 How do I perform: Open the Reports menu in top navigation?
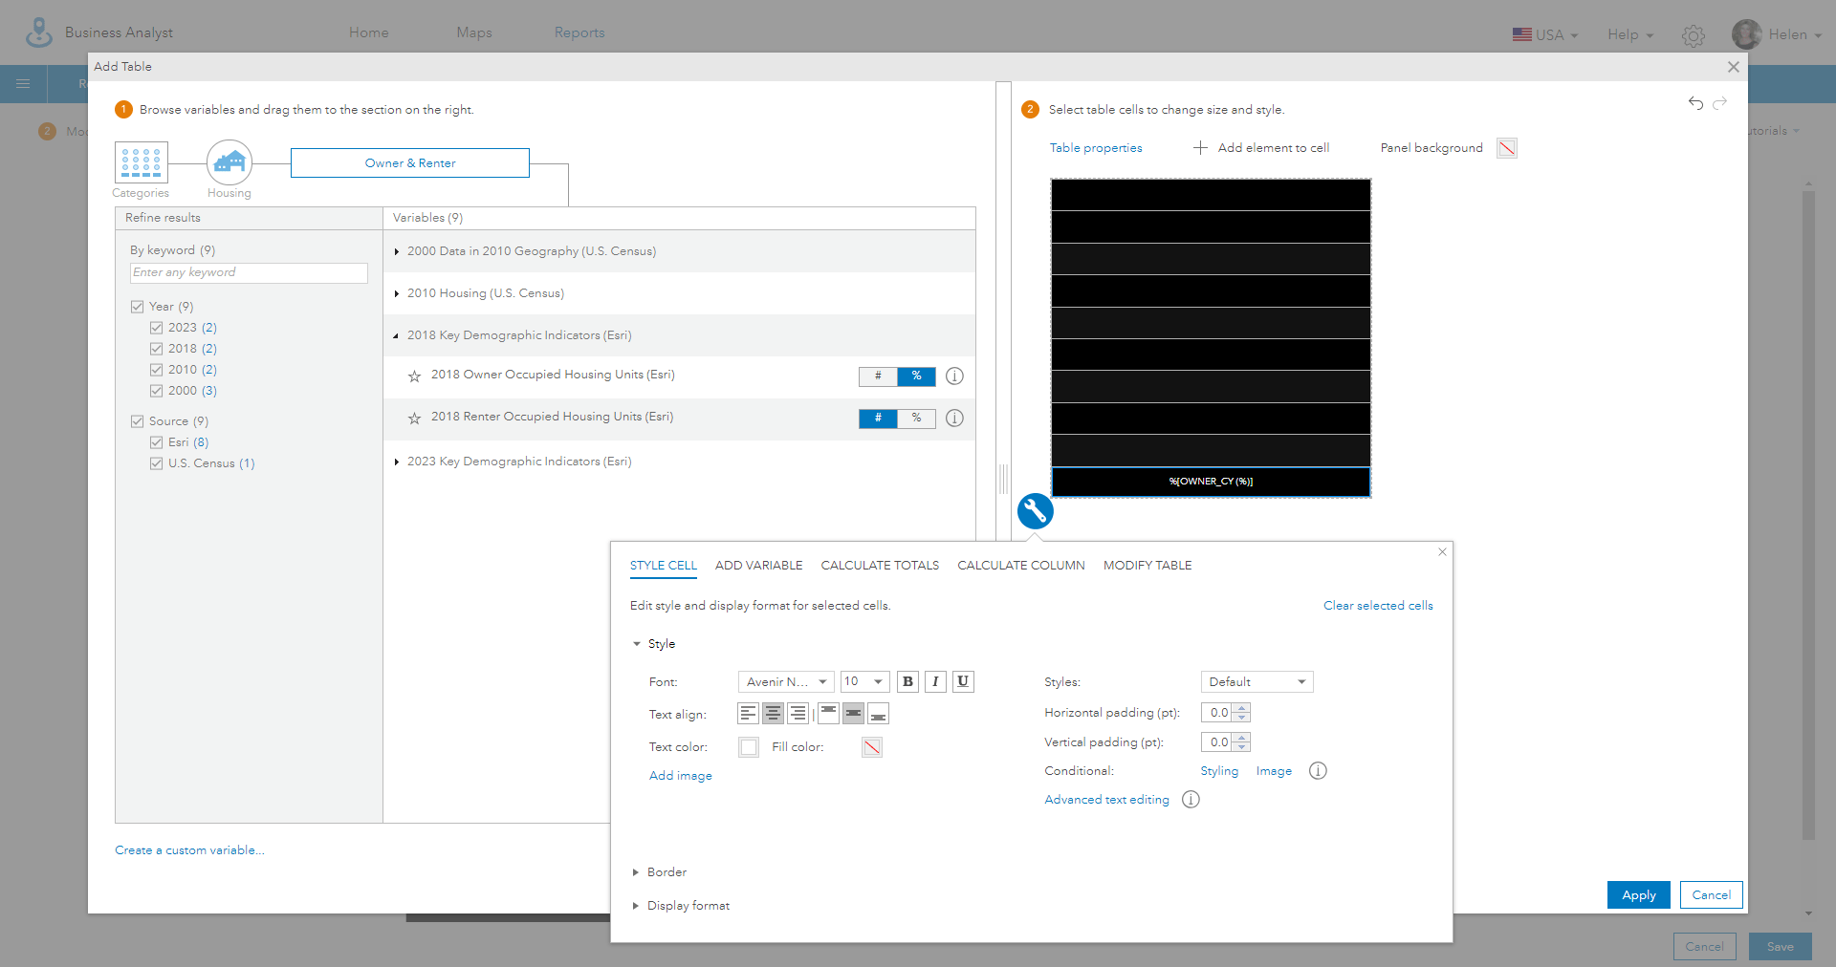579,32
